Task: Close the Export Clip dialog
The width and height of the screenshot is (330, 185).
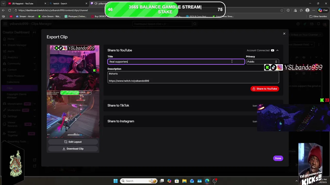Action: (x=284, y=34)
